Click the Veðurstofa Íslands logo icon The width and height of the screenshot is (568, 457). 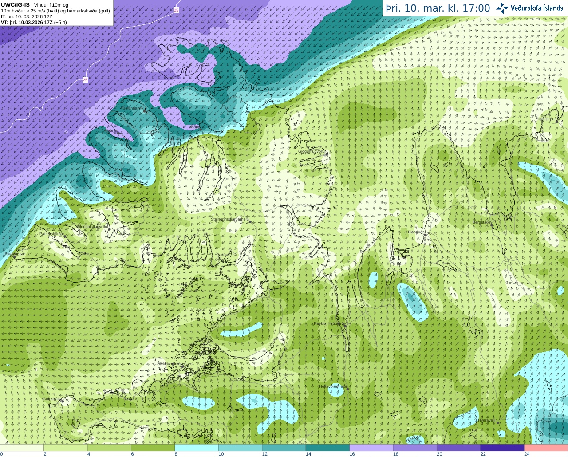pyautogui.click(x=502, y=8)
